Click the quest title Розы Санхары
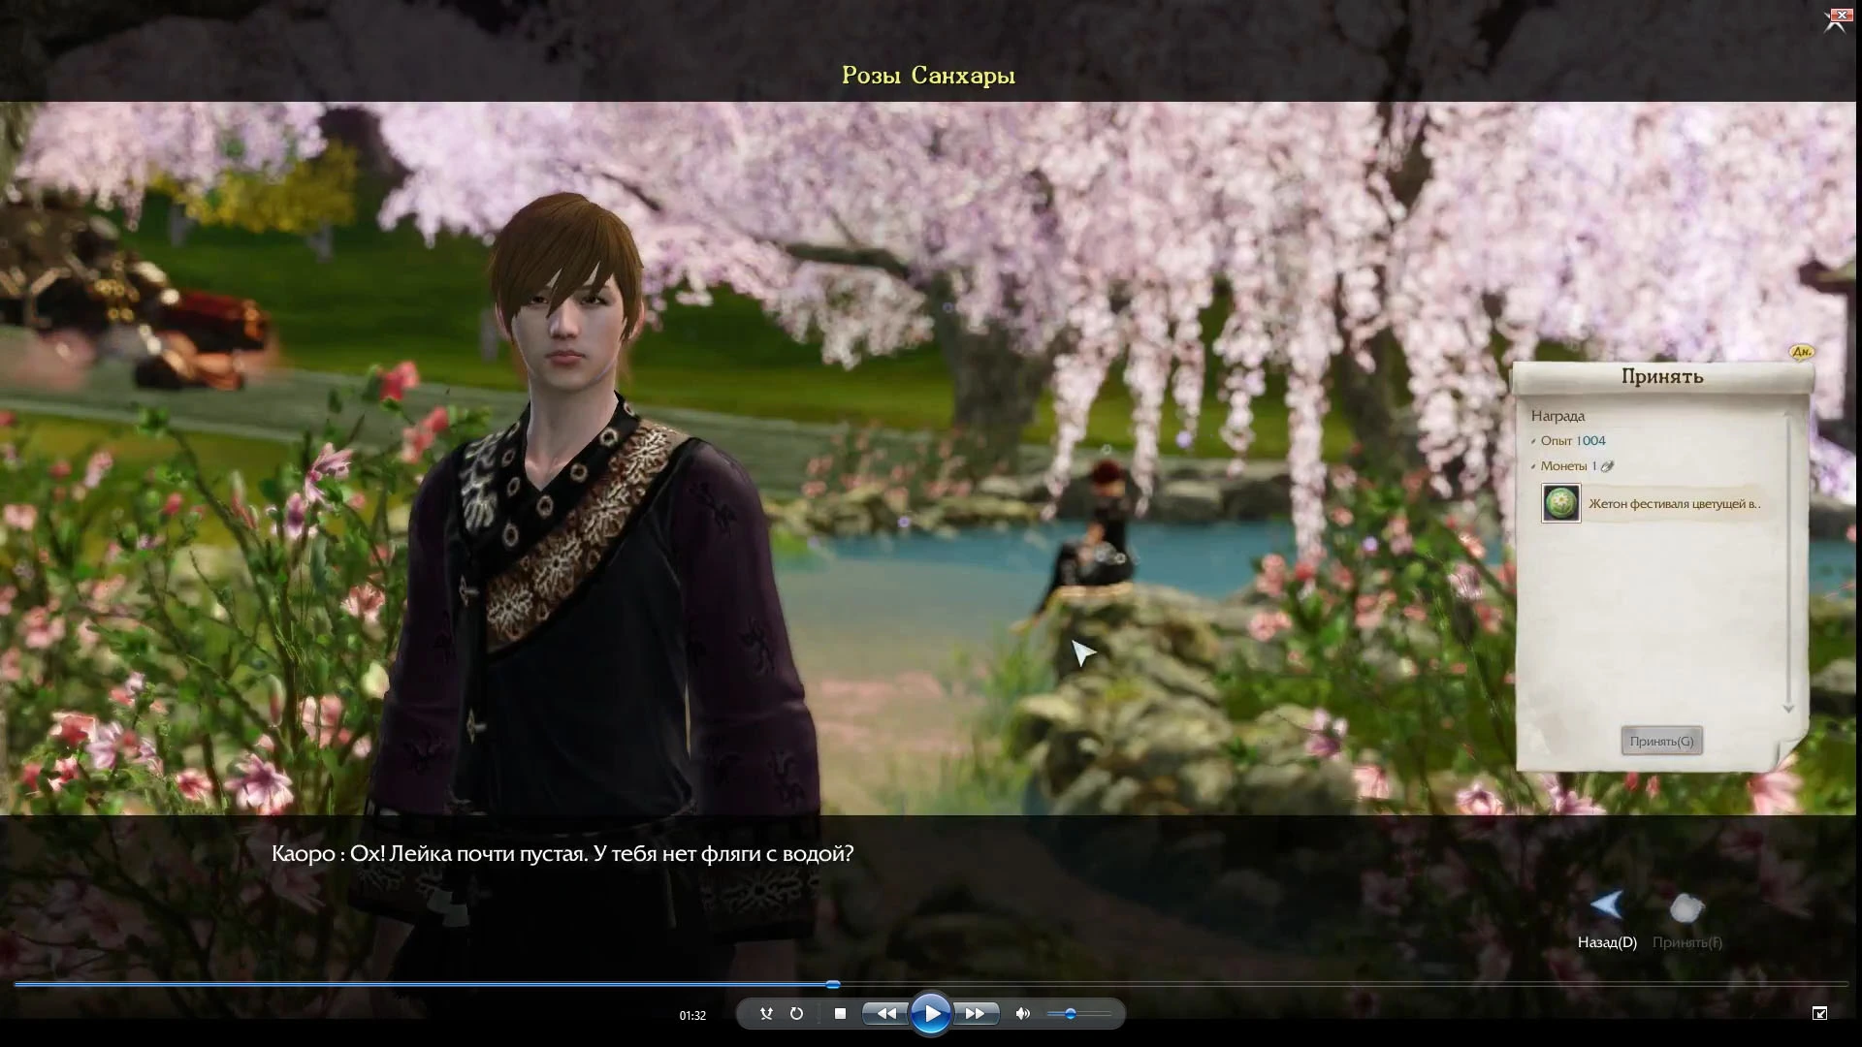Screen dimensions: 1862x1047 tap(928, 76)
